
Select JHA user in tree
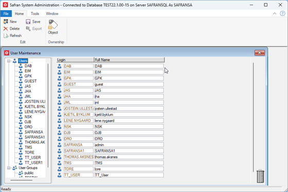28,92
